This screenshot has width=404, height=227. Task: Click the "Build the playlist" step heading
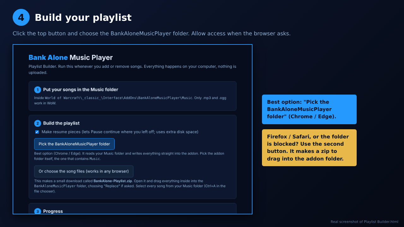(61, 123)
